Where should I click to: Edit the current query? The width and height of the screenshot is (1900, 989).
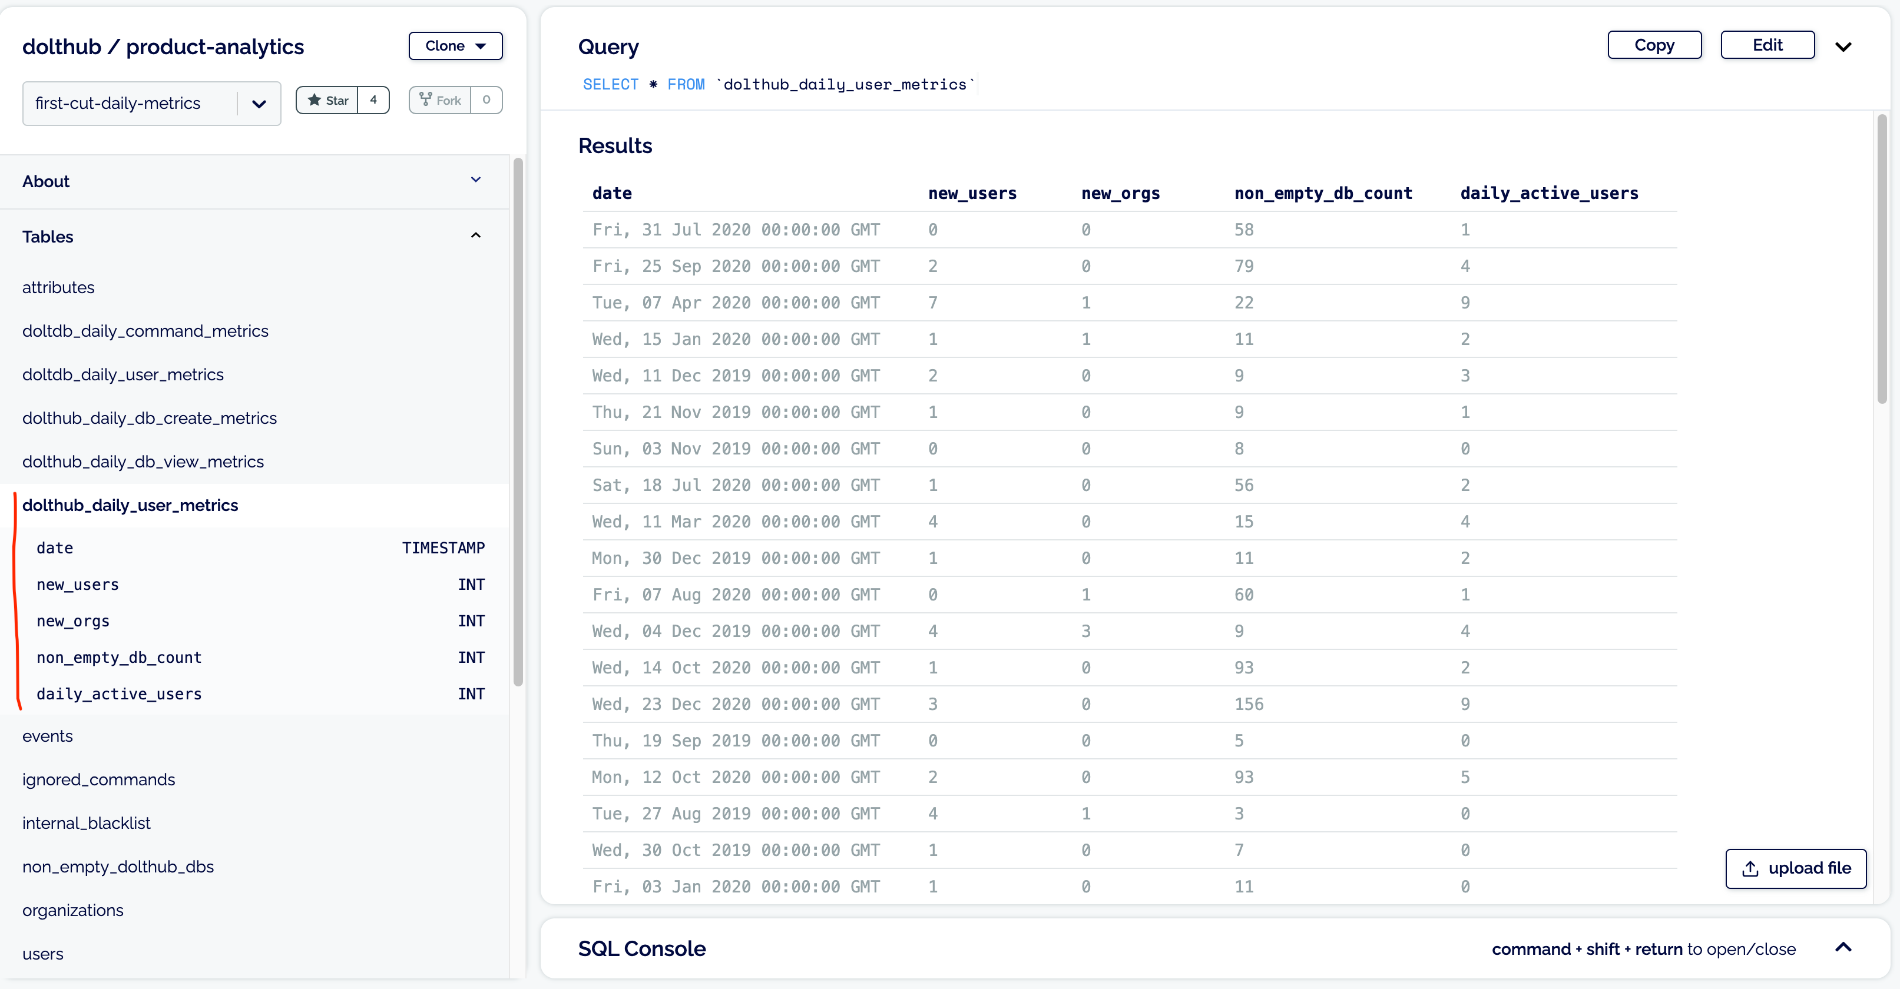(x=1767, y=44)
